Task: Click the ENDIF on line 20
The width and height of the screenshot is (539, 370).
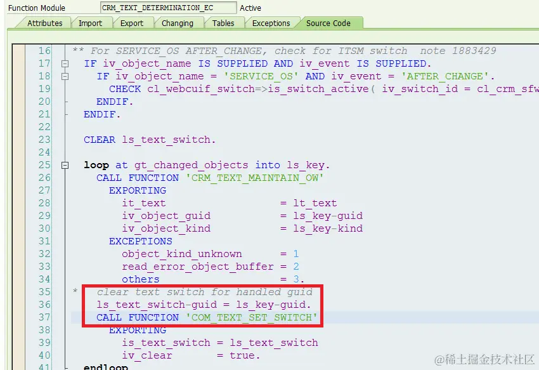Action: pos(115,102)
